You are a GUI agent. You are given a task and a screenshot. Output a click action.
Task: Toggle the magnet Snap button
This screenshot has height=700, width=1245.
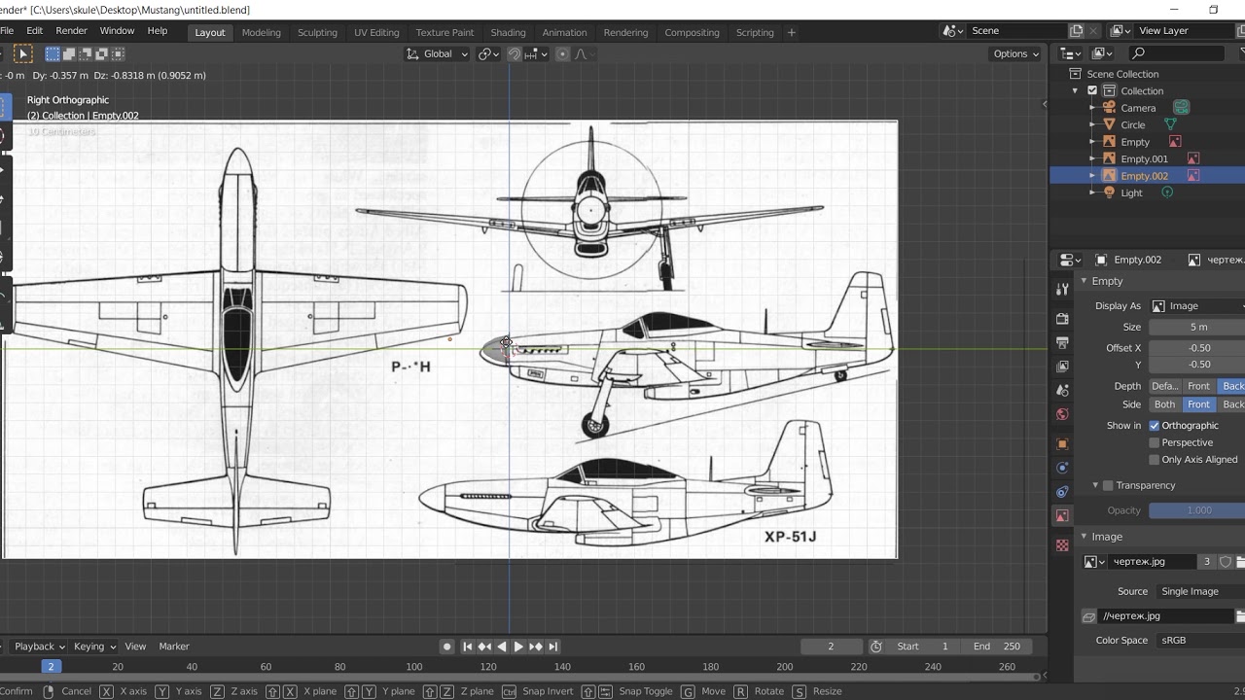[x=515, y=54]
